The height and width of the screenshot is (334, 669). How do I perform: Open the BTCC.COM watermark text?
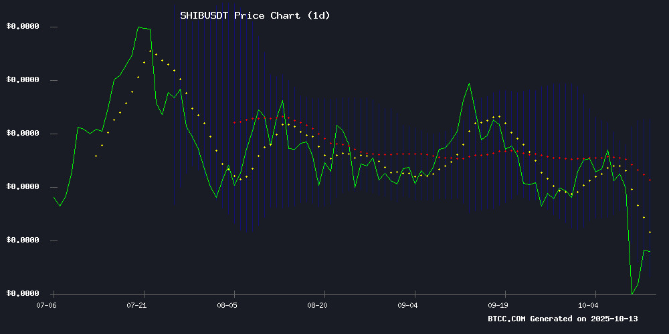(x=507, y=319)
